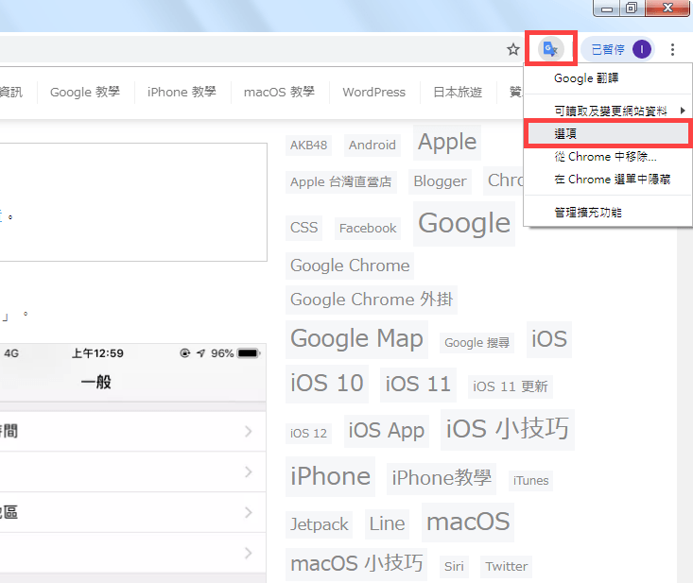This screenshot has height=583, width=693.
Task: Open the macOS 教學 nav tab
Action: [279, 92]
